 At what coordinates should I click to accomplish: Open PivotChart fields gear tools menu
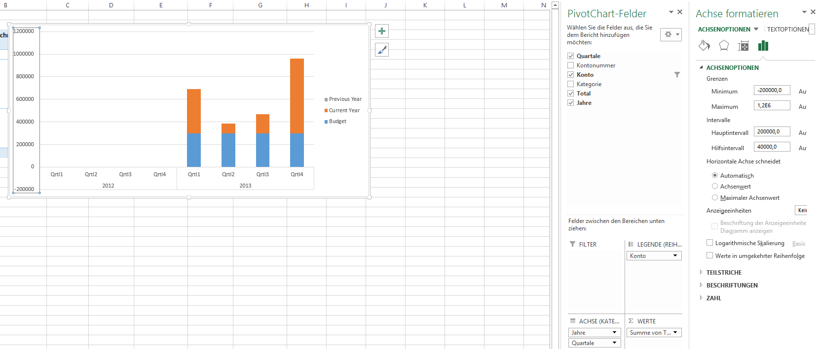point(671,34)
